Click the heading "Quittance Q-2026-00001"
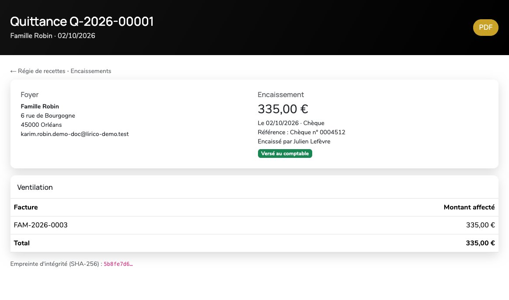 (x=82, y=21)
